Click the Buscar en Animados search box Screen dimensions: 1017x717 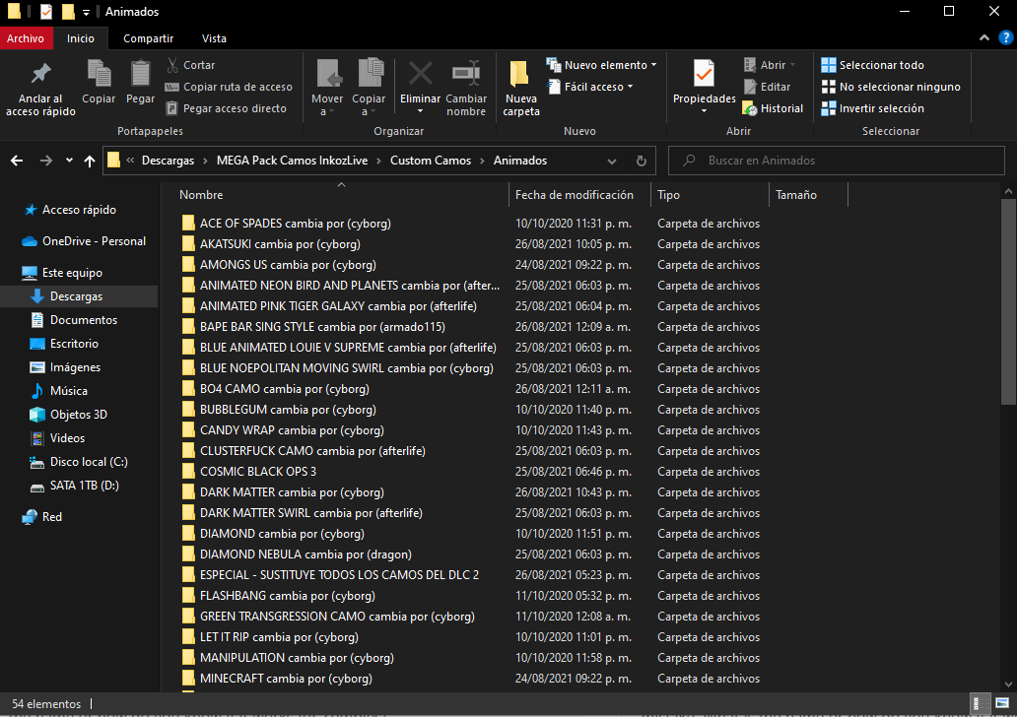tap(836, 161)
